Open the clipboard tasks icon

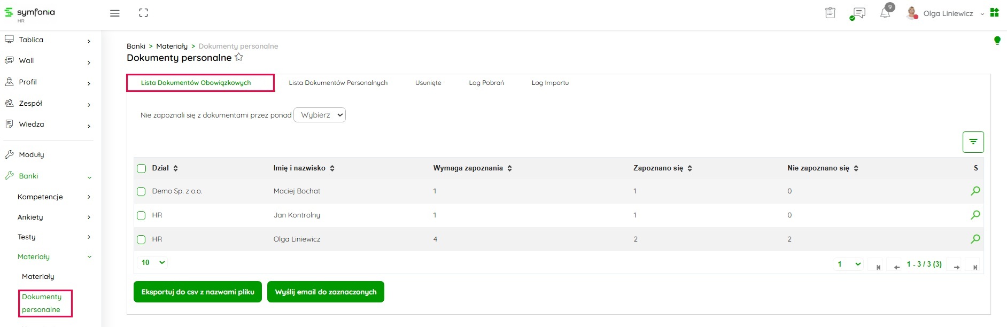tap(830, 13)
